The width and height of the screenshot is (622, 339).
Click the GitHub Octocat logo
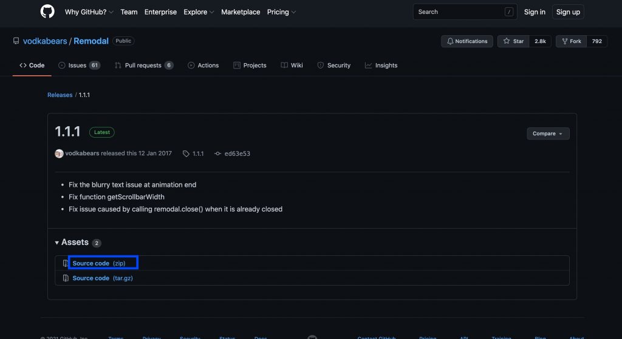point(47,12)
